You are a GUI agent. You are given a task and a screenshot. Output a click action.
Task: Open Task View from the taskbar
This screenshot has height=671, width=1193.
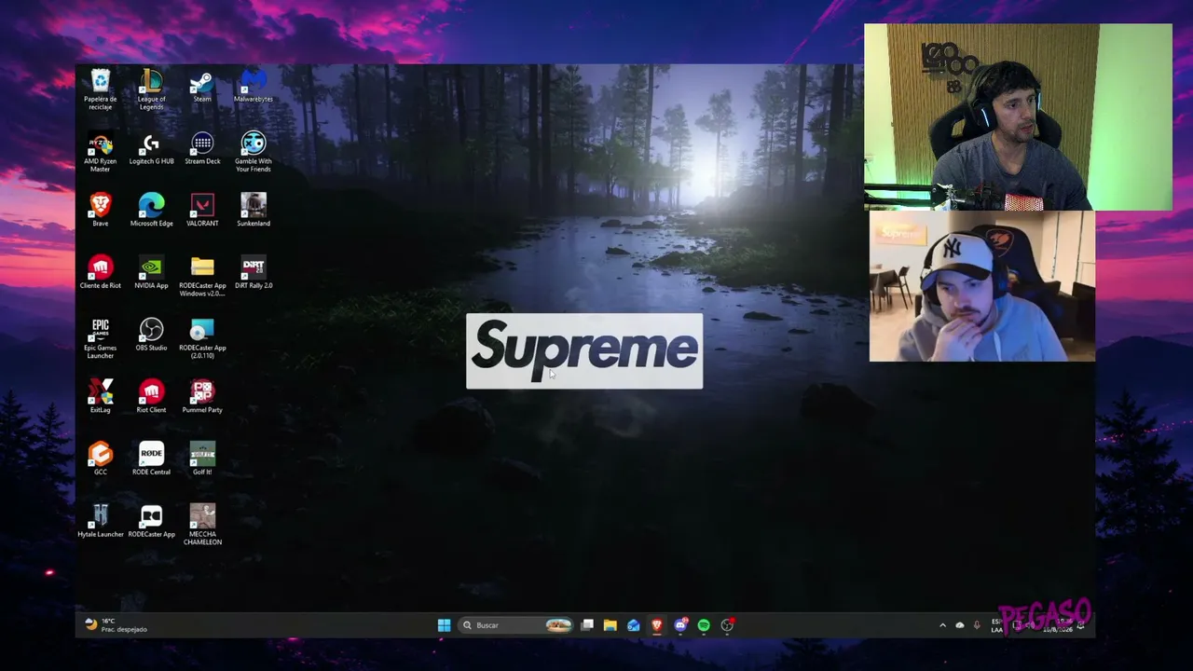(x=587, y=625)
